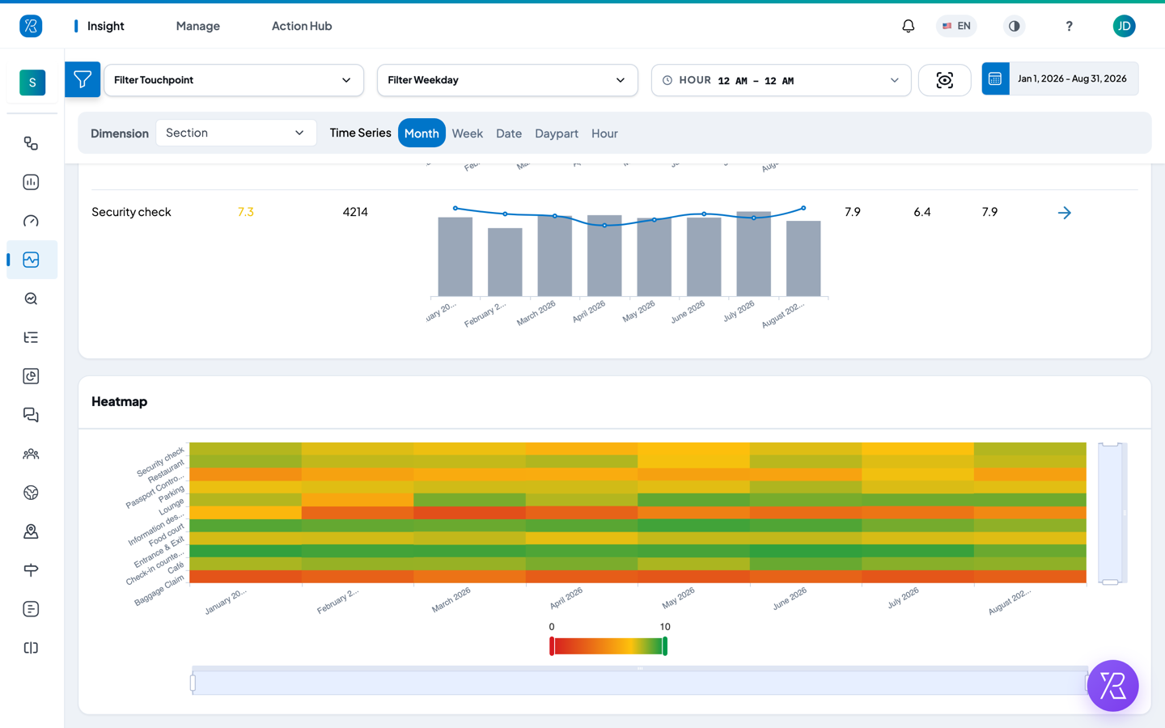Open the signpost sidebar icon
This screenshot has width=1165, height=728.
[x=31, y=570]
